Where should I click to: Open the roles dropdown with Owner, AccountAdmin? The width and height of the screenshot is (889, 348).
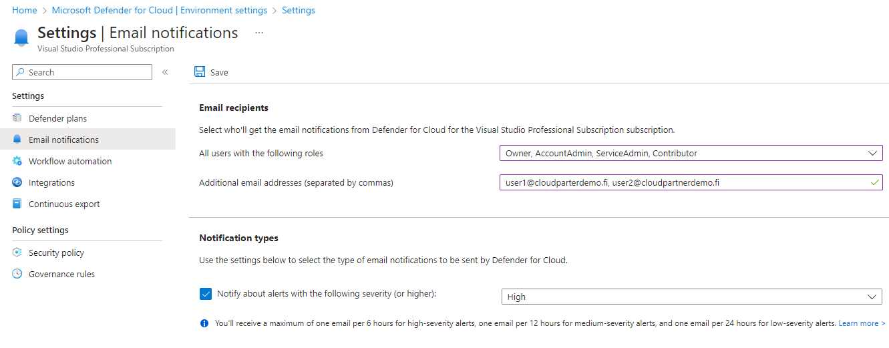691,153
